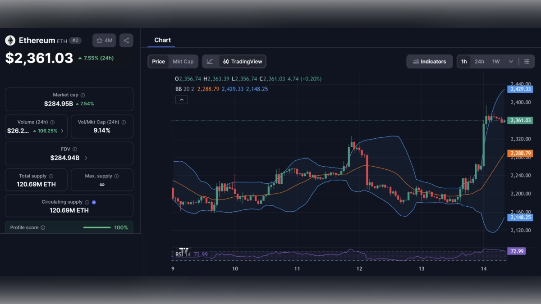Click the Profile score progress bar
This screenshot has width=541, height=304.
coord(96,228)
